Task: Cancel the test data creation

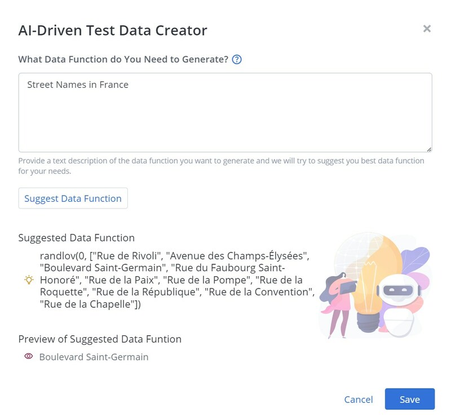Action: [x=358, y=399]
